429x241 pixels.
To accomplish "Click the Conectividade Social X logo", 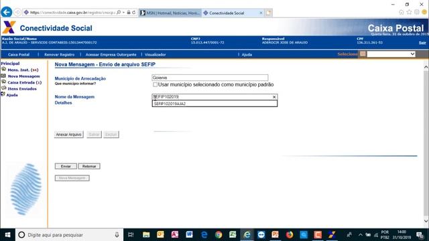I will pos(9,27).
